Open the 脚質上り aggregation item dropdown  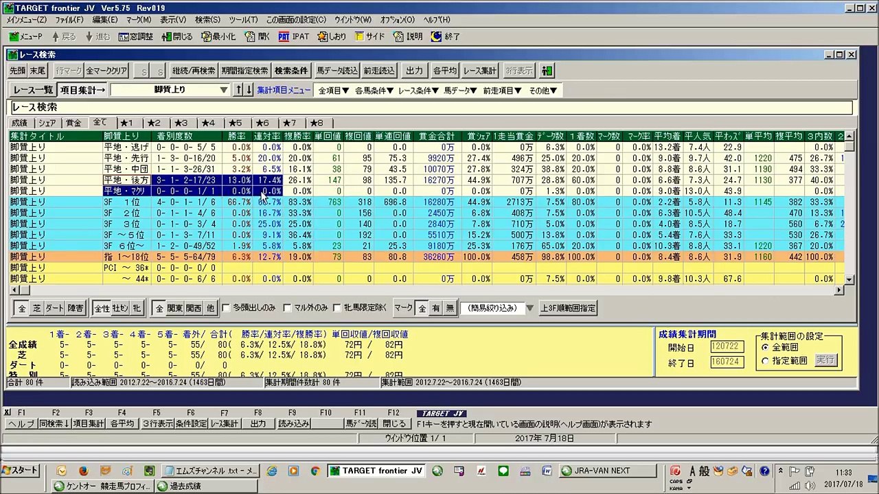click(170, 90)
